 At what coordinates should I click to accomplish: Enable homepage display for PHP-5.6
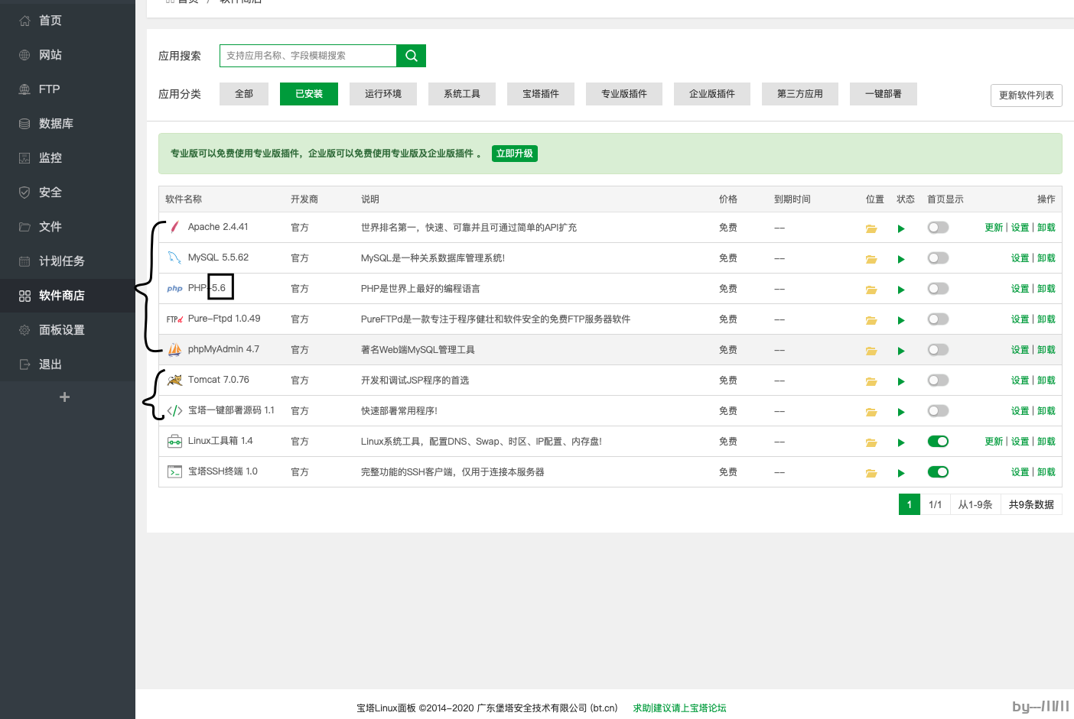pyautogui.click(x=938, y=288)
